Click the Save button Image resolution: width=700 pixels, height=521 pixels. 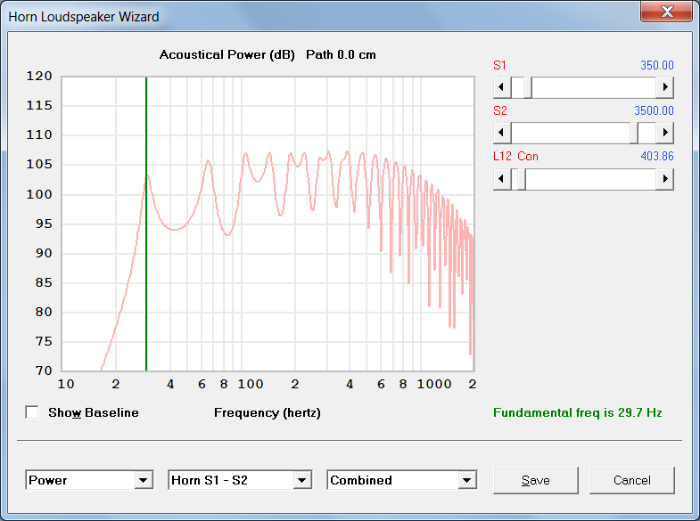[536, 480]
